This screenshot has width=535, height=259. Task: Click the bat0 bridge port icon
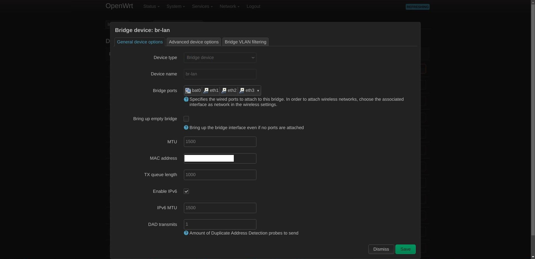(188, 91)
